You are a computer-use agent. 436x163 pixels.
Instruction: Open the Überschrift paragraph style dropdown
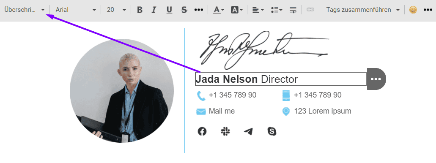point(25,10)
